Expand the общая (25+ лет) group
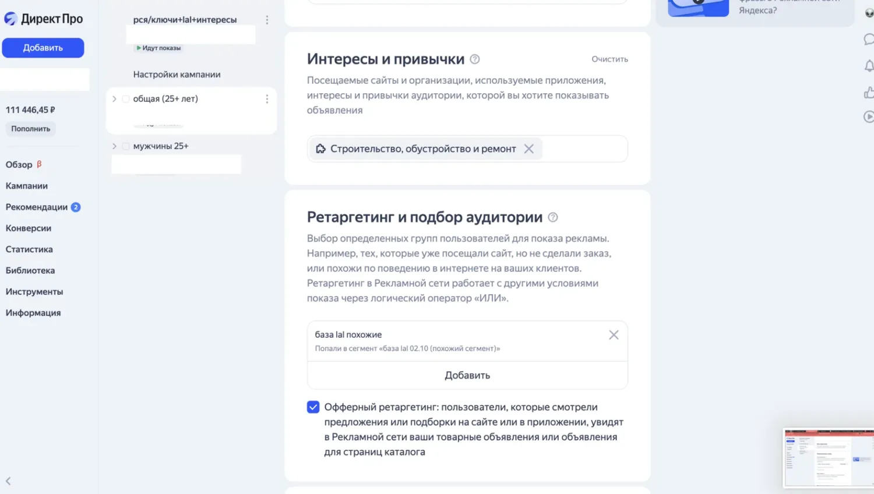The image size is (874, 494). [114, 99]
